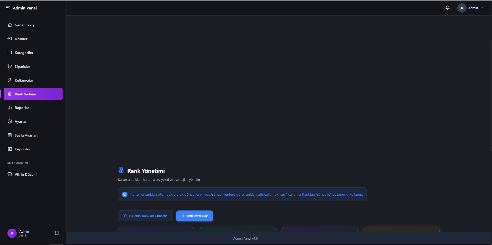Click the Genel Bakış home icon
The image size is (492, 245).
[x=10, y=25]
